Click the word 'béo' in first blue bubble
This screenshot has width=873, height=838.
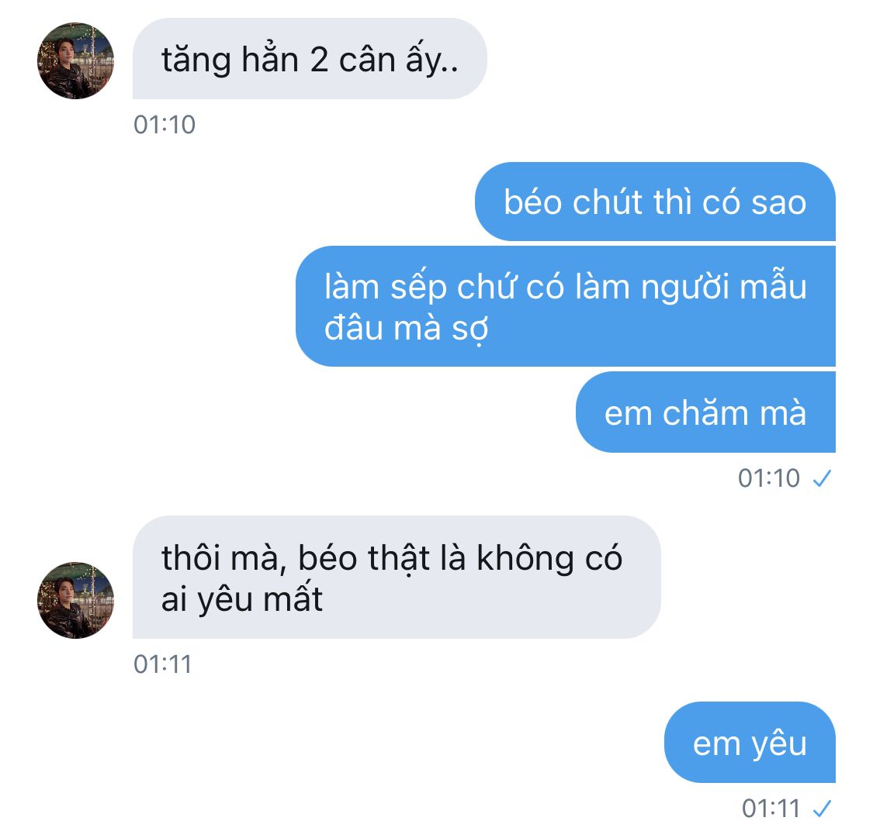tap(533, 202)
